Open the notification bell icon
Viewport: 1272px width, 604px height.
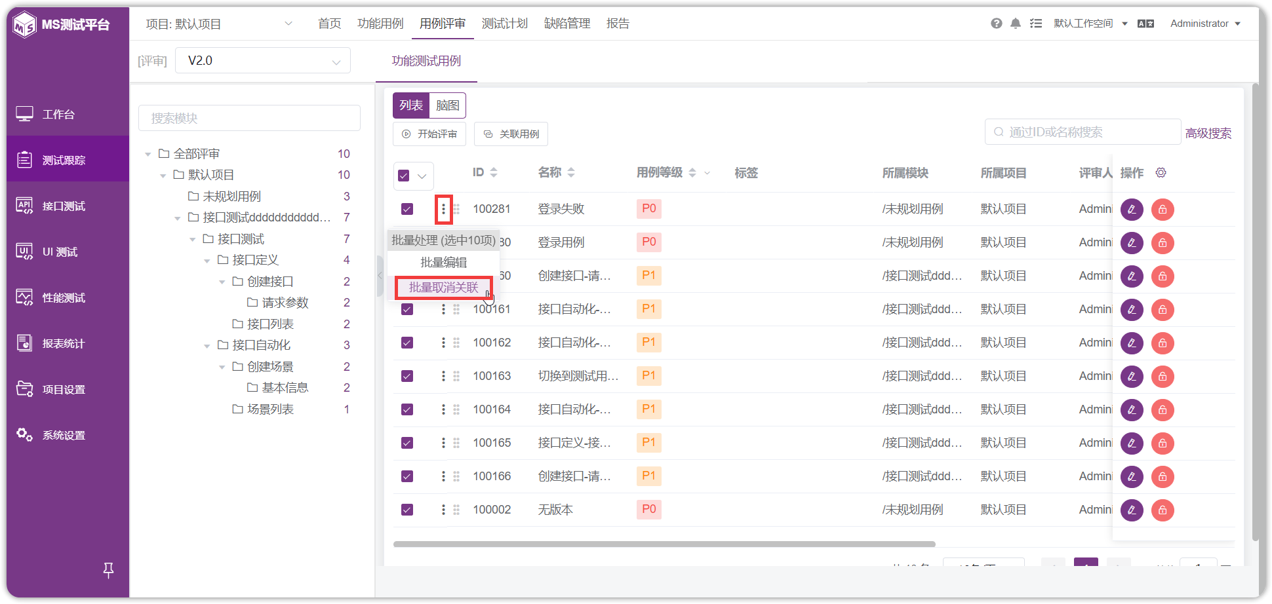(x=1016, y=24)
